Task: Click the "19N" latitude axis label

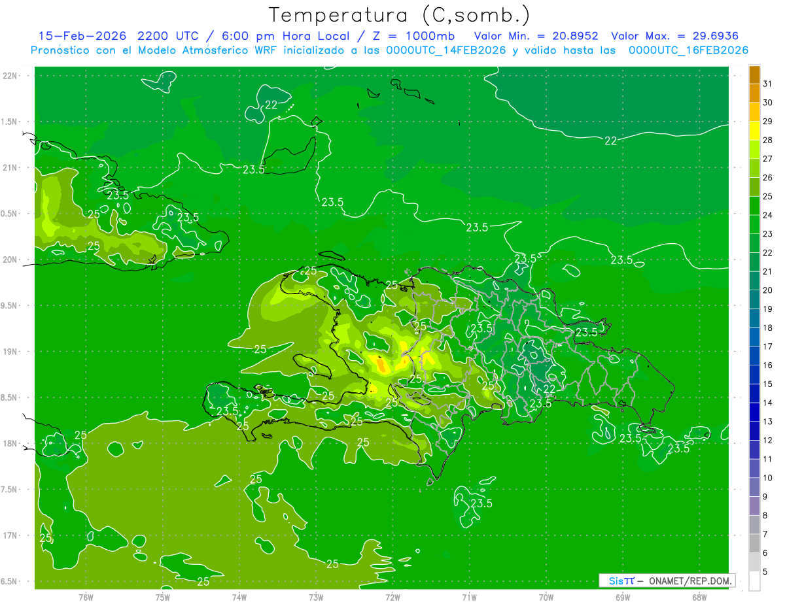Action: [x=10, y=352]
